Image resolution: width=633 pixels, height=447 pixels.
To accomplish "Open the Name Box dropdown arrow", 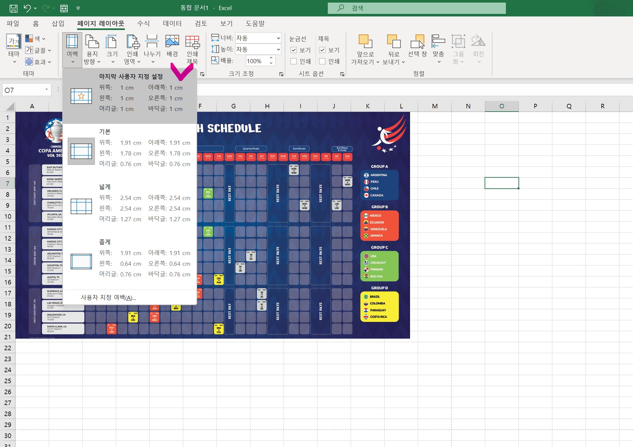I will click(47, 90).
